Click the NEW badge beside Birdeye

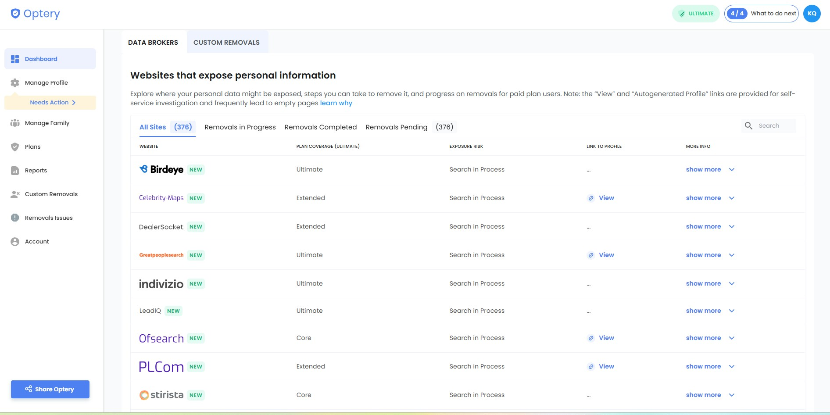click(196, 170)
